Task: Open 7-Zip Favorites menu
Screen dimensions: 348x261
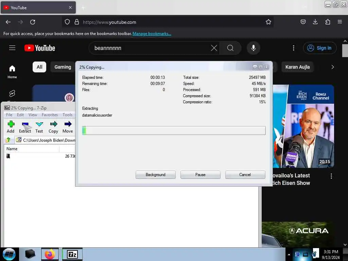Action: pos(50,115)
